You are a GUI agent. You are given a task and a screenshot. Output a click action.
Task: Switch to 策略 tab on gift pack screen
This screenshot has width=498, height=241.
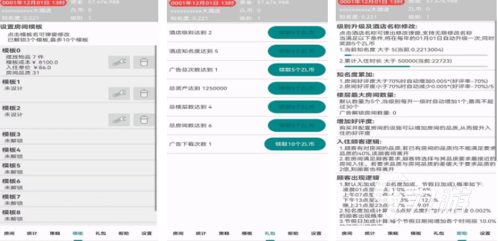pos(224,233)
